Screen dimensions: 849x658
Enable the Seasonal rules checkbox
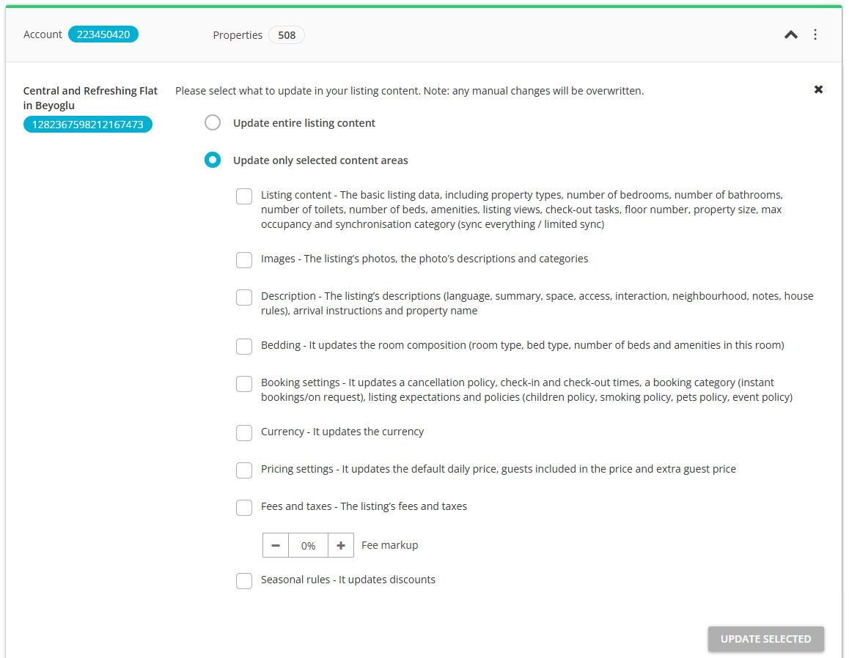coord(244,580)
